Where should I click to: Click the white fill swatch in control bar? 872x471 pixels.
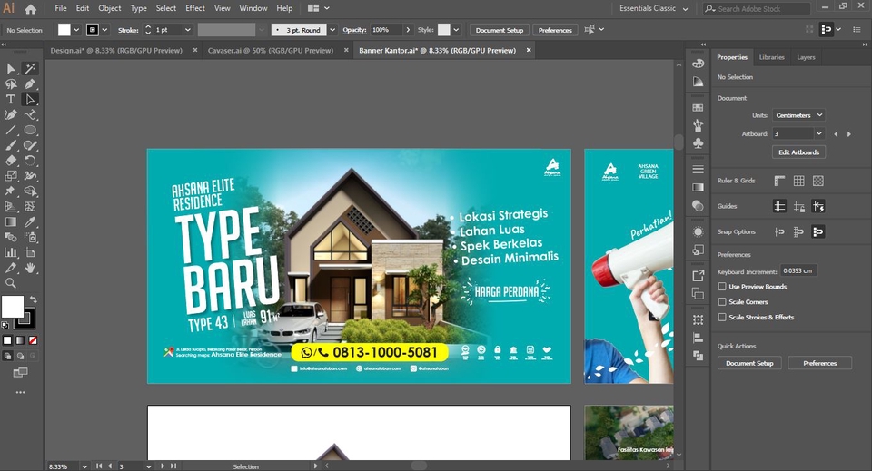pos(64,30)
